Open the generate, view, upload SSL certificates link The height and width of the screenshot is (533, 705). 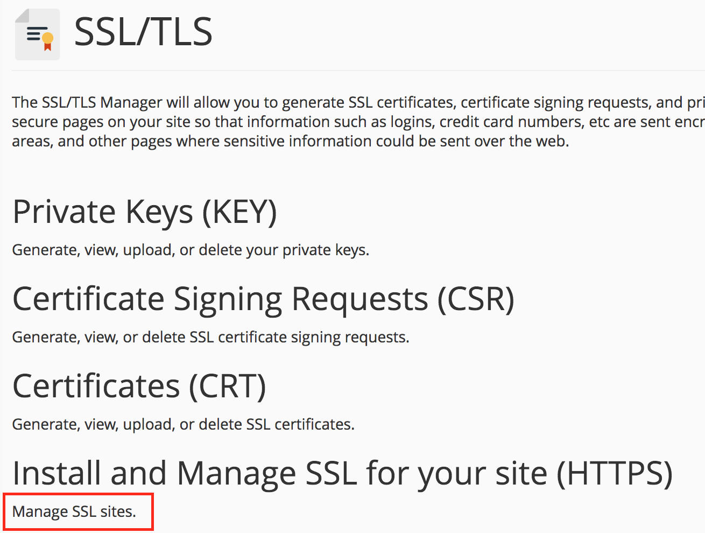(183, 424)
